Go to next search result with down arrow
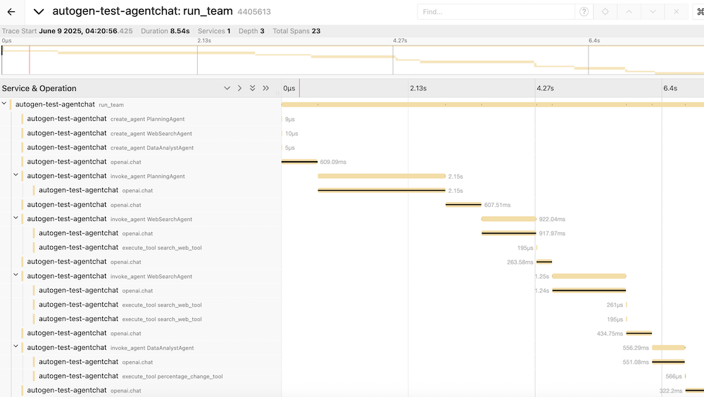 [x=653, y=12]
